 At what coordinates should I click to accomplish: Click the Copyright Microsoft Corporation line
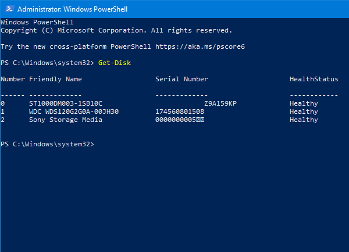(116, 30)
